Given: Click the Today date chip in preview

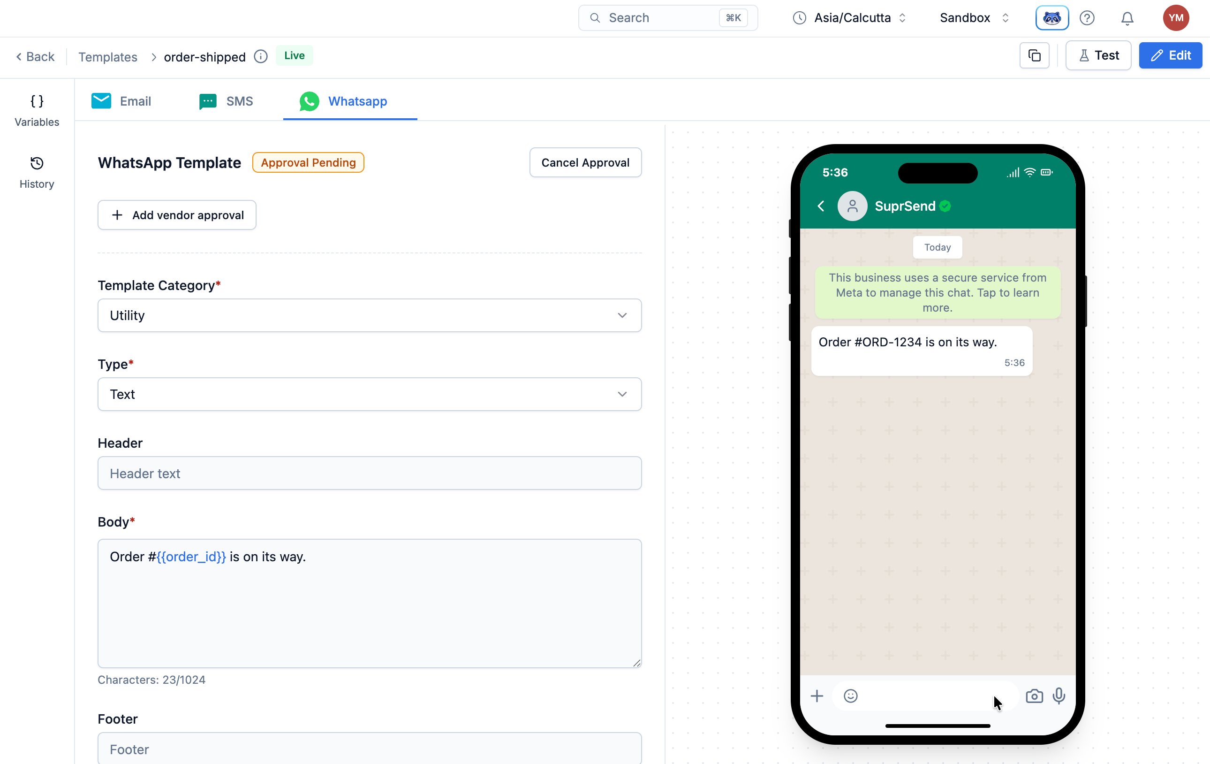Looking at the screenshot, I should point(938,247).
